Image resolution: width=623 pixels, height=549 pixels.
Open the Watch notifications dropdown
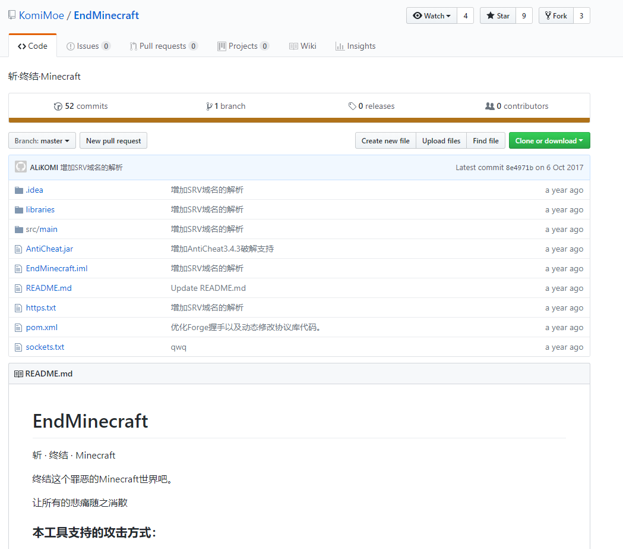432,16
